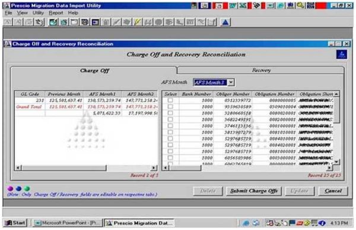Viewport: 356px width, 230px height.
Task: Check the Select box for obligor 3682249191
Action: click(170, 119)
